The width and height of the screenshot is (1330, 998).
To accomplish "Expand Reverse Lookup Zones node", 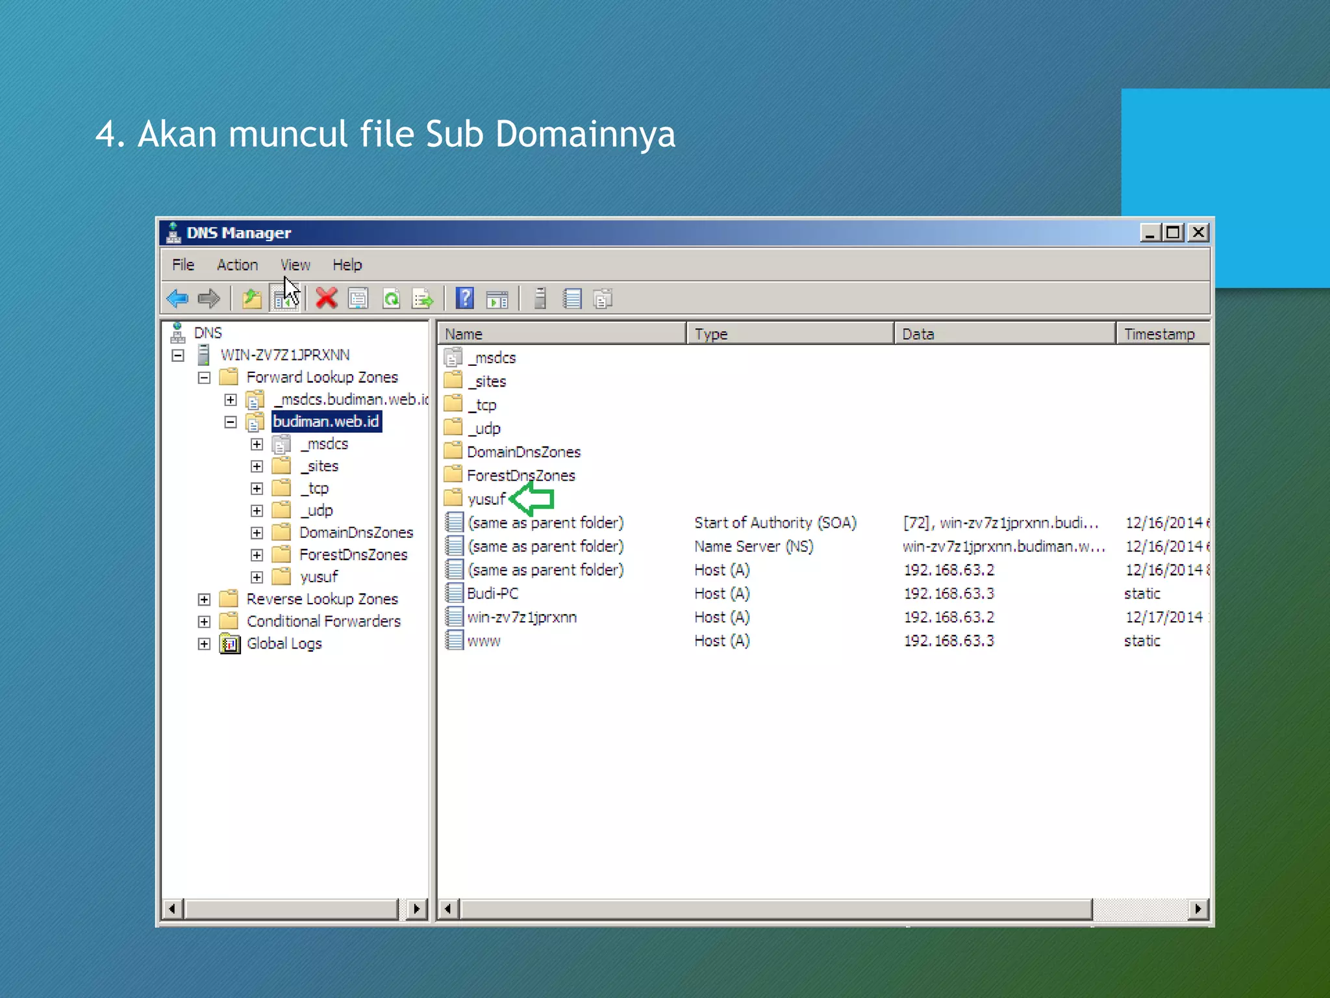I will click(204, 599).
